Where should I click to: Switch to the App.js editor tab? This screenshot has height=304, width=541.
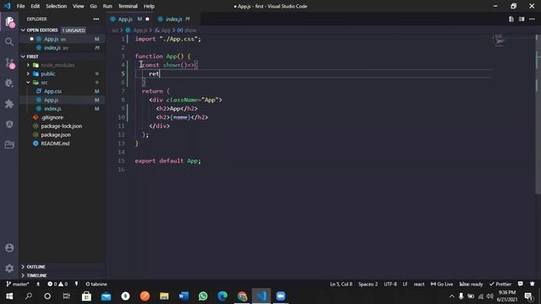129,19
